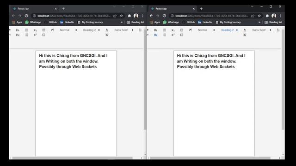Viewport: 296px width, 166px height.
Task: Open My Coding Journey bookmark in right window
Action: point(228,22)
